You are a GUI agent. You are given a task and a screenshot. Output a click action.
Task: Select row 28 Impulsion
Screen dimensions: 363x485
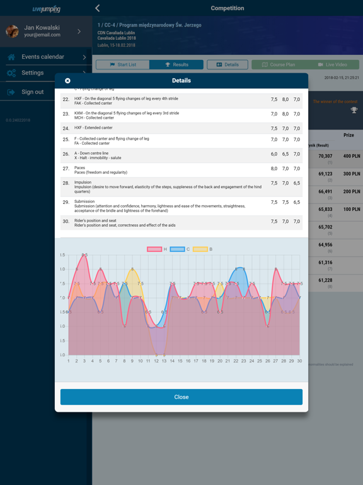(181, 187)
